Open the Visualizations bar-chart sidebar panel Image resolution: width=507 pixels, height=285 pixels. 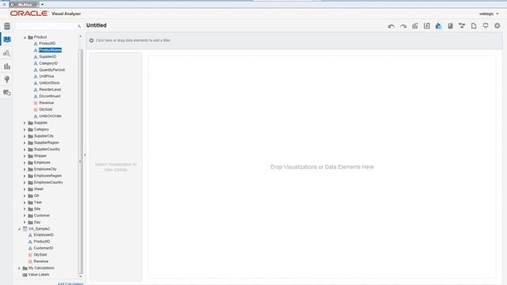click(7, 66)
